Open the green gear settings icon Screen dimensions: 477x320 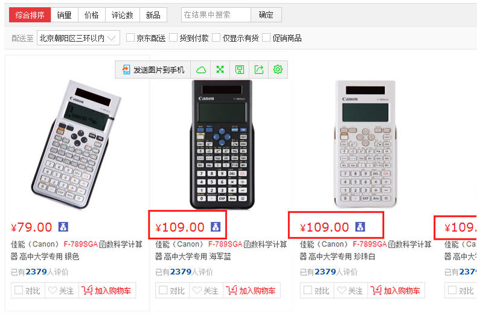coord(278,69)
